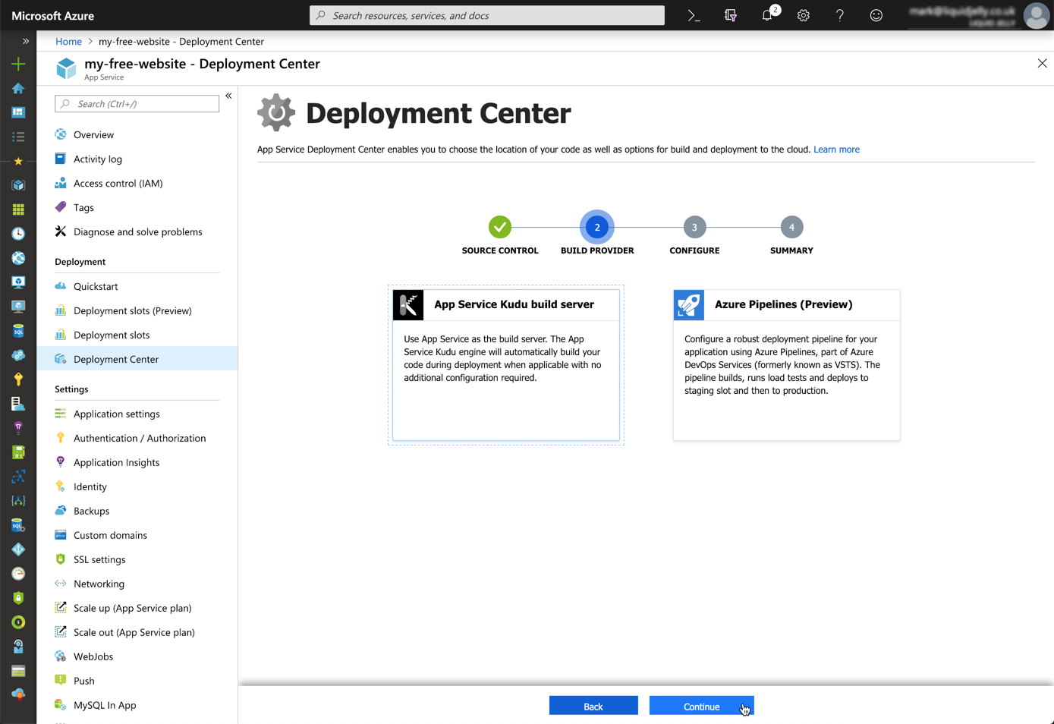Viewport: 1054px width, 724px height.
Task: Jump back to Source Control step
Action: coord(500,227)
